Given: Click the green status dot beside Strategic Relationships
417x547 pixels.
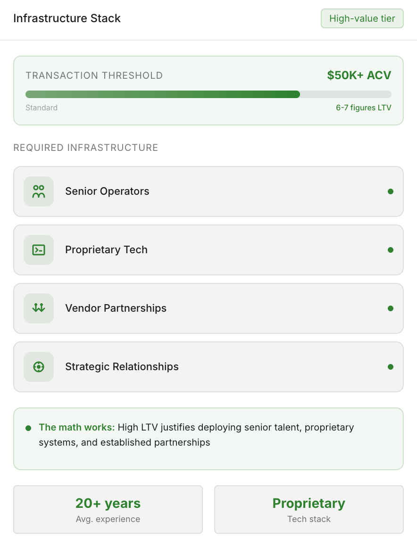Looking at the screenshot, I should pyautogui.click(x=391, y=367).
